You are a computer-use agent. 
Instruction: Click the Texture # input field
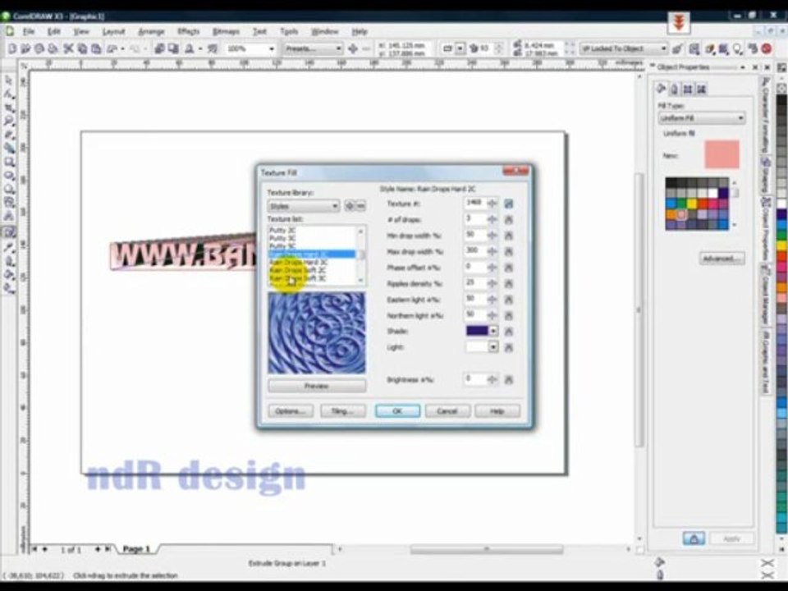(474, 203)
